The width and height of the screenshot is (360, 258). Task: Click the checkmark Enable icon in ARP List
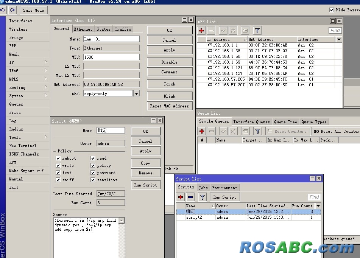click(x=223, y=31)
